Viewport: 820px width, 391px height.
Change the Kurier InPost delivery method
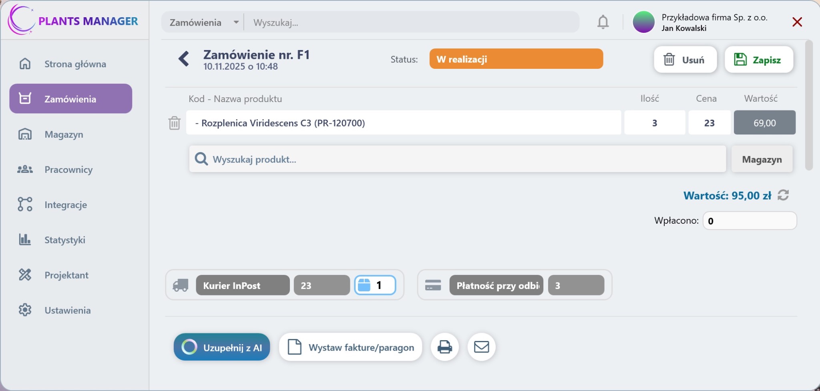(242, 285)
